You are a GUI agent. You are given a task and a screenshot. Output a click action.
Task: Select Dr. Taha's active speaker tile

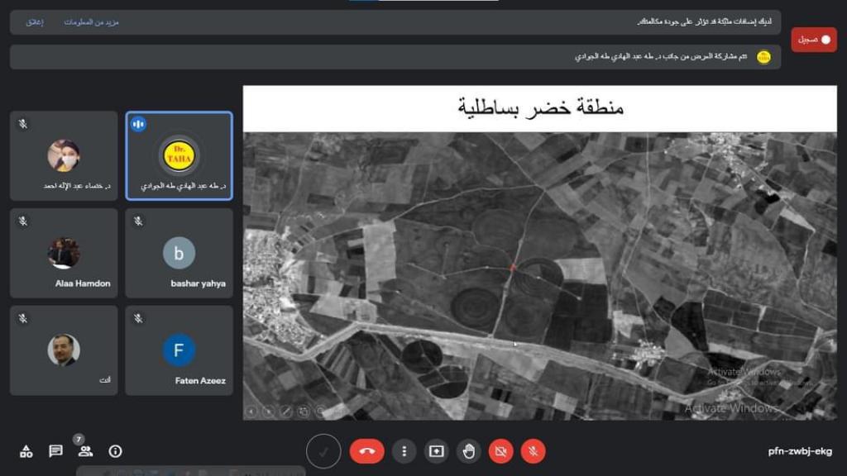coord(179,155)
